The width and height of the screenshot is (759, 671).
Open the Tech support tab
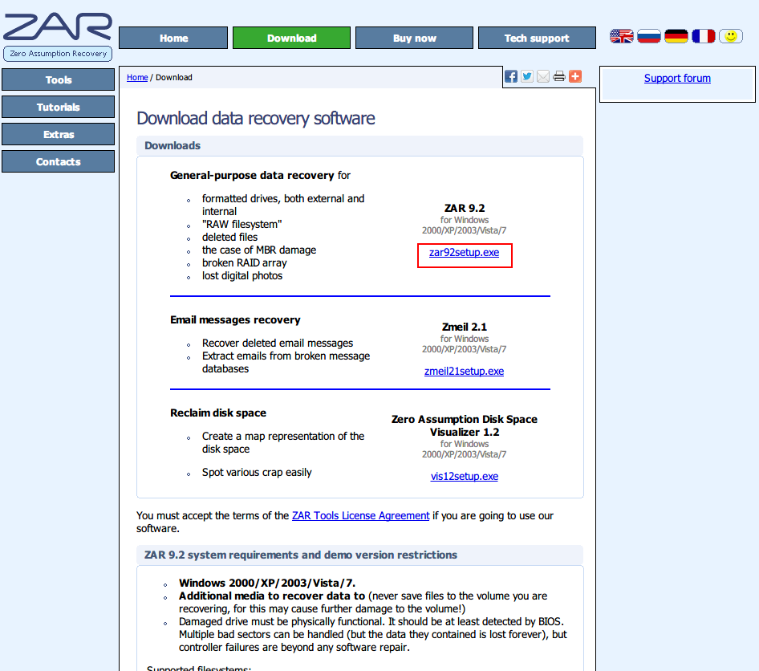537,38
